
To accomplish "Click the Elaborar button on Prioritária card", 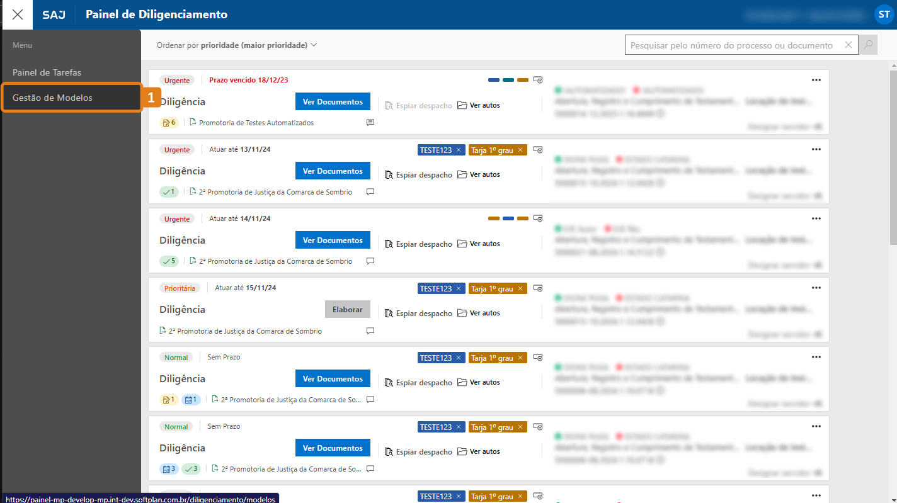I will [x=347, y=309].
